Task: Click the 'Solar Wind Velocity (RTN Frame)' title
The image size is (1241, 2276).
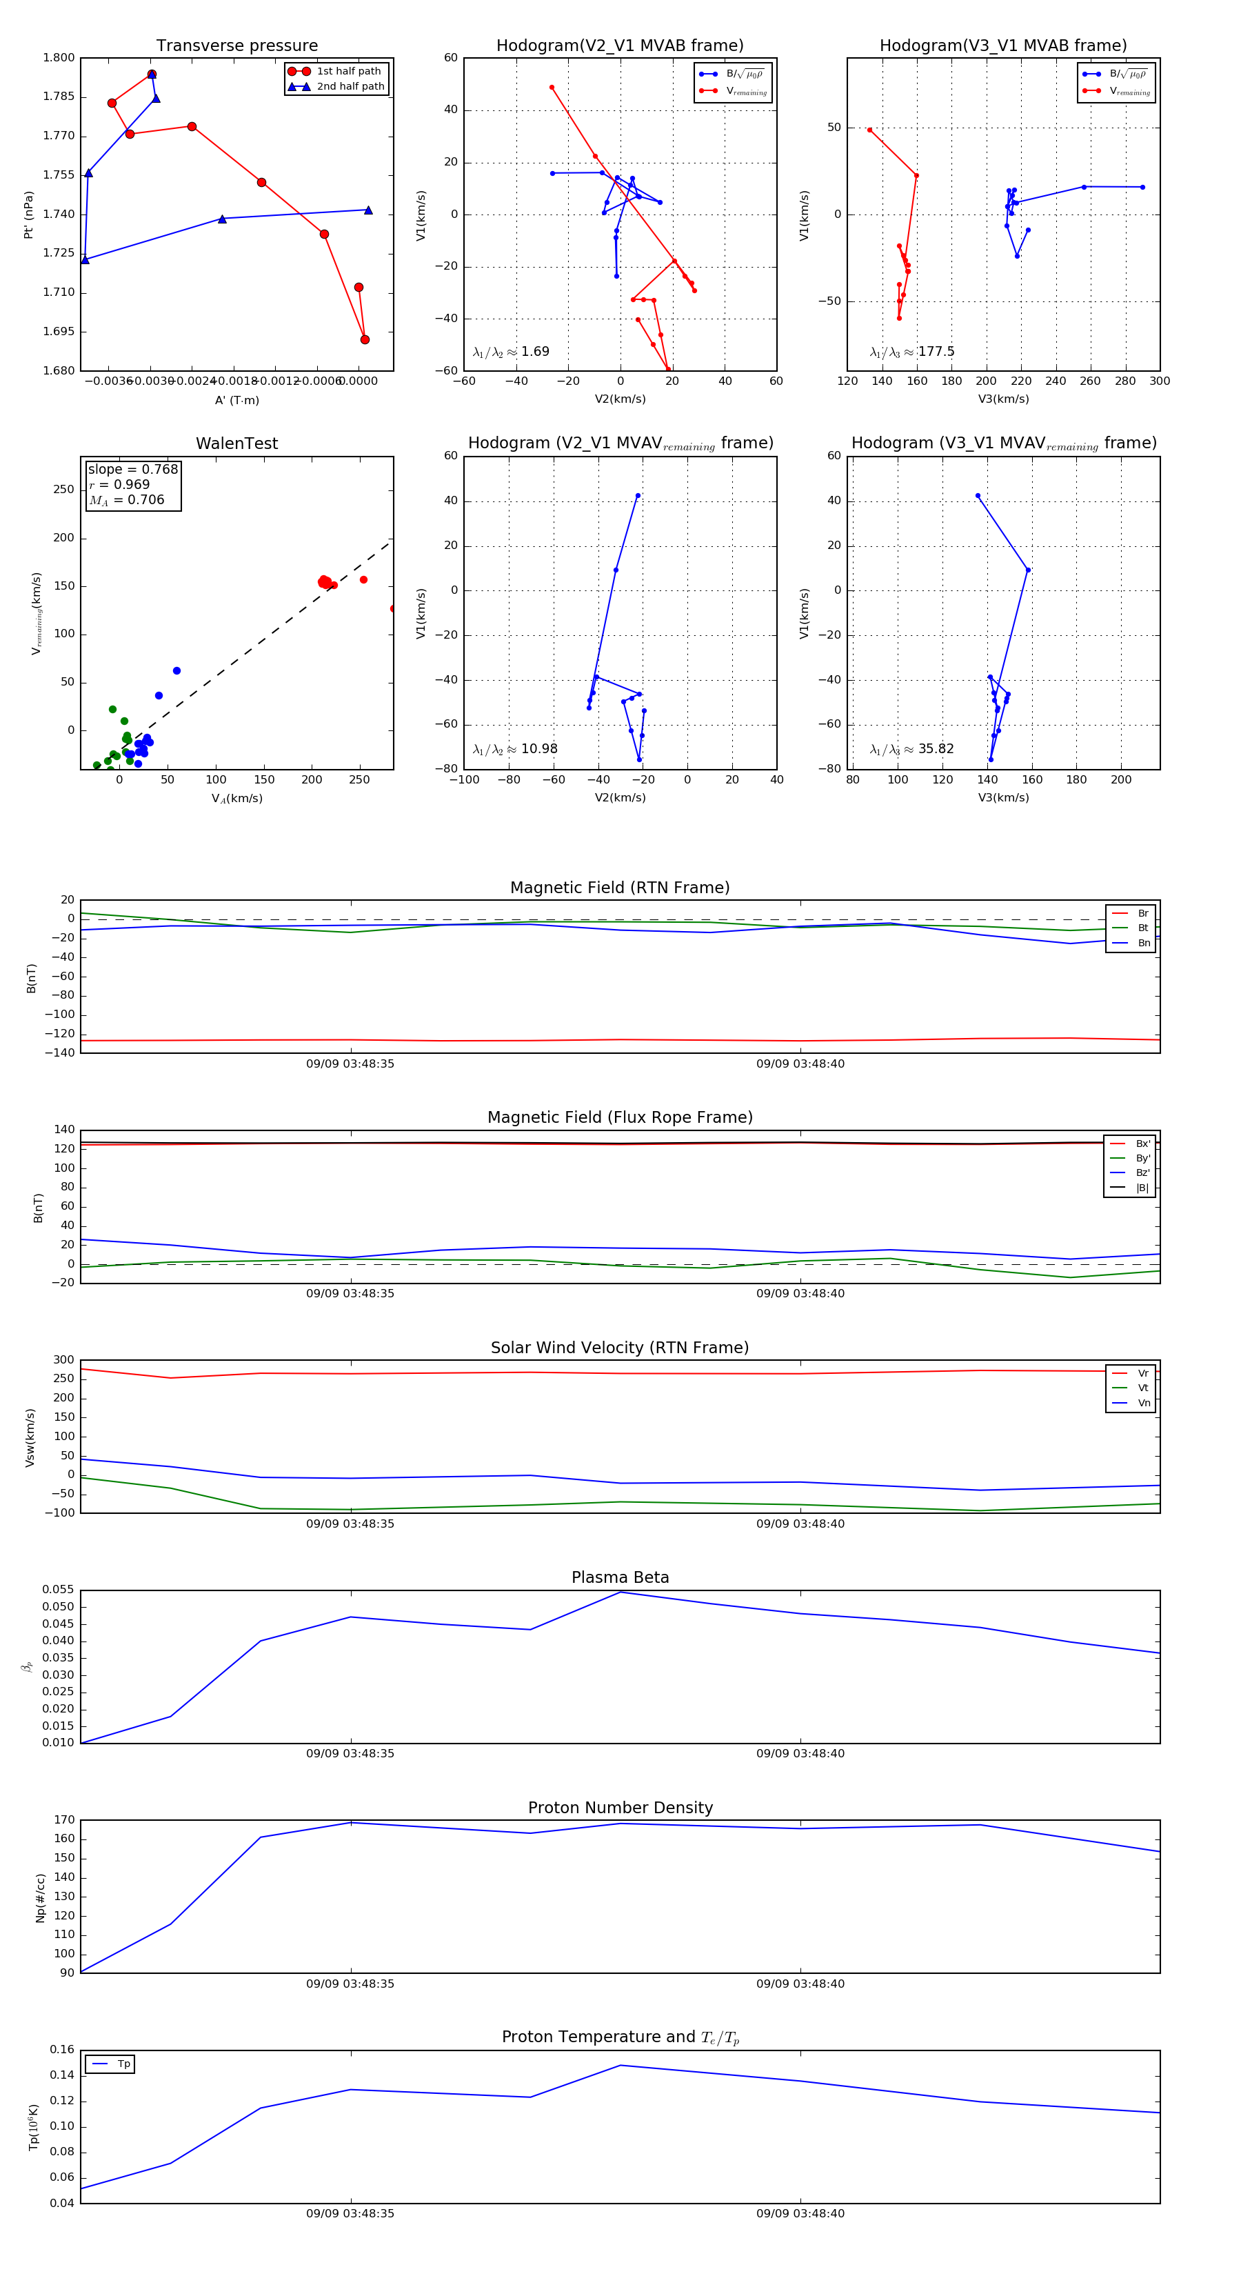Action: pos(620,1348)
